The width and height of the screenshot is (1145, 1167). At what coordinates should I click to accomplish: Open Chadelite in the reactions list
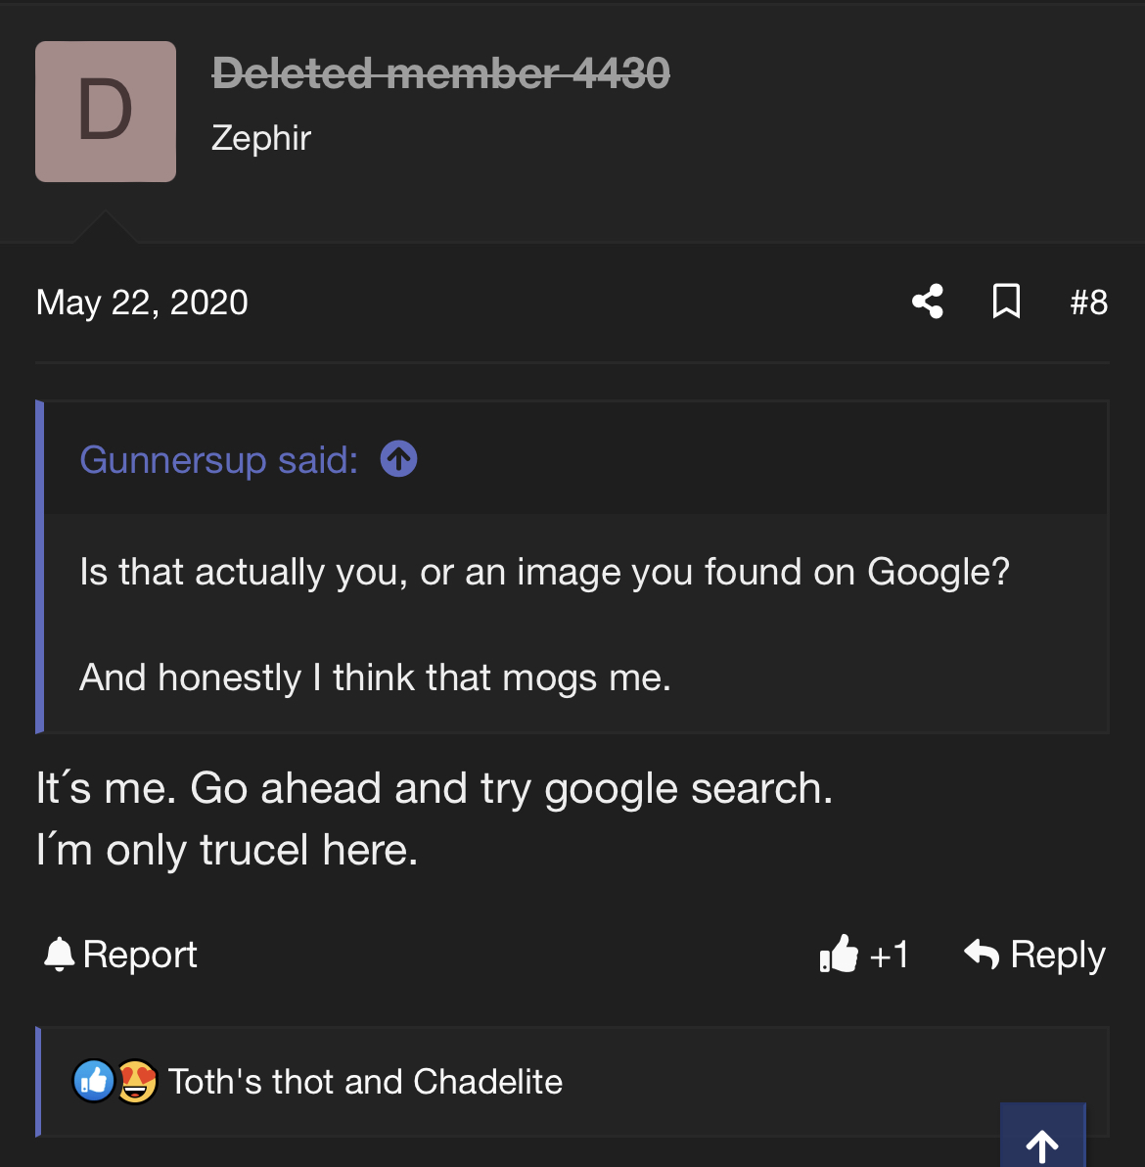coord(487,1082)
